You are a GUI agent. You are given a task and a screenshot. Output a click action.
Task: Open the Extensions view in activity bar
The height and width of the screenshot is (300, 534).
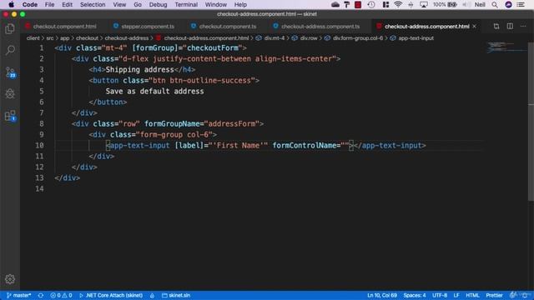pos(10,116)
